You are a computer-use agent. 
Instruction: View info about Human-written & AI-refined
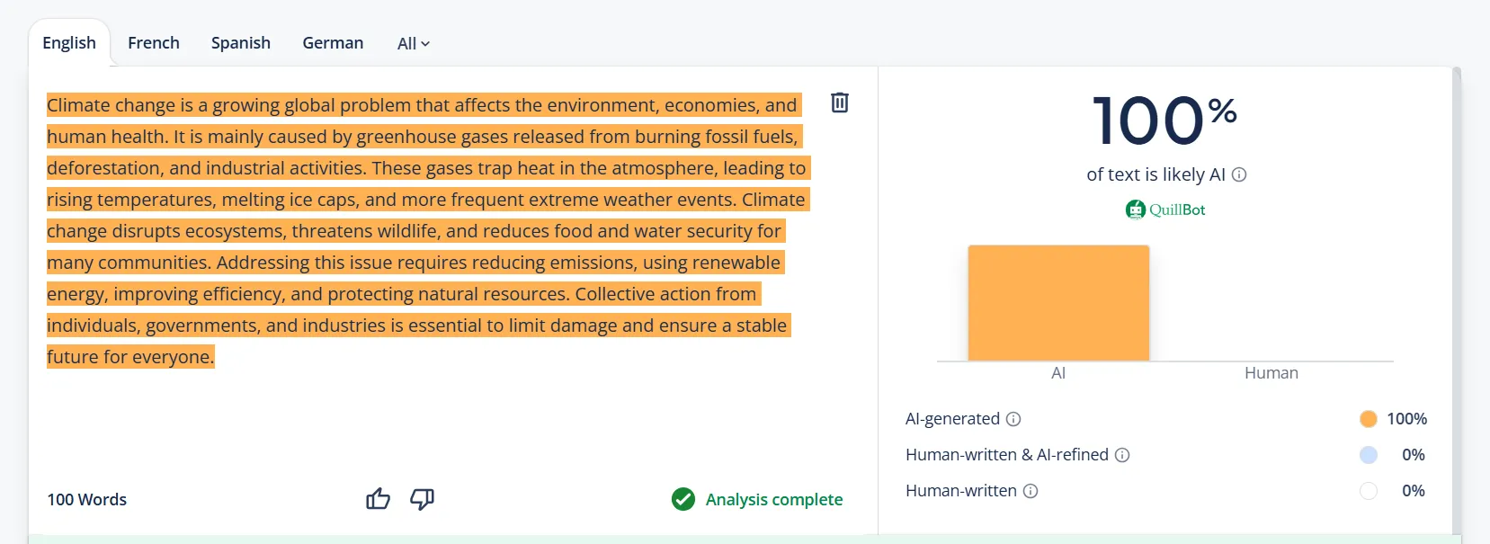point(1122,455)
